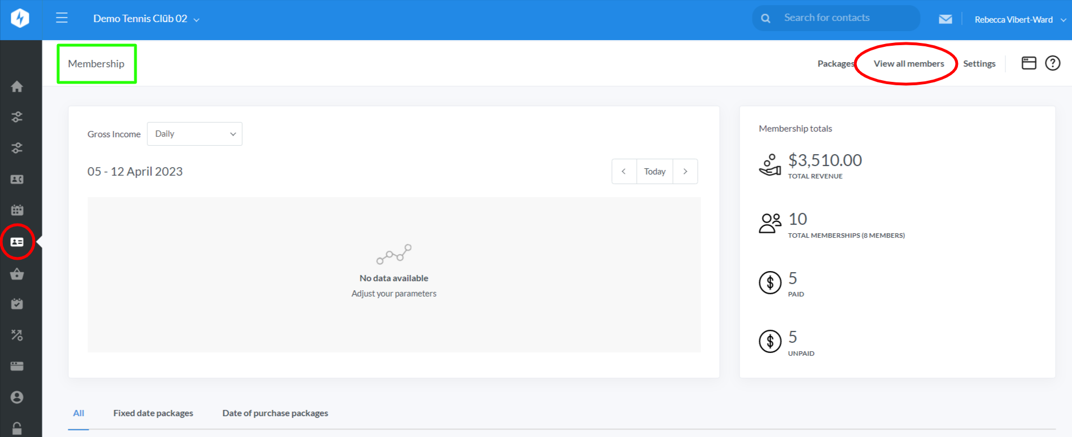Switch to Fixed date packages tab

click(x=153, y=413)
